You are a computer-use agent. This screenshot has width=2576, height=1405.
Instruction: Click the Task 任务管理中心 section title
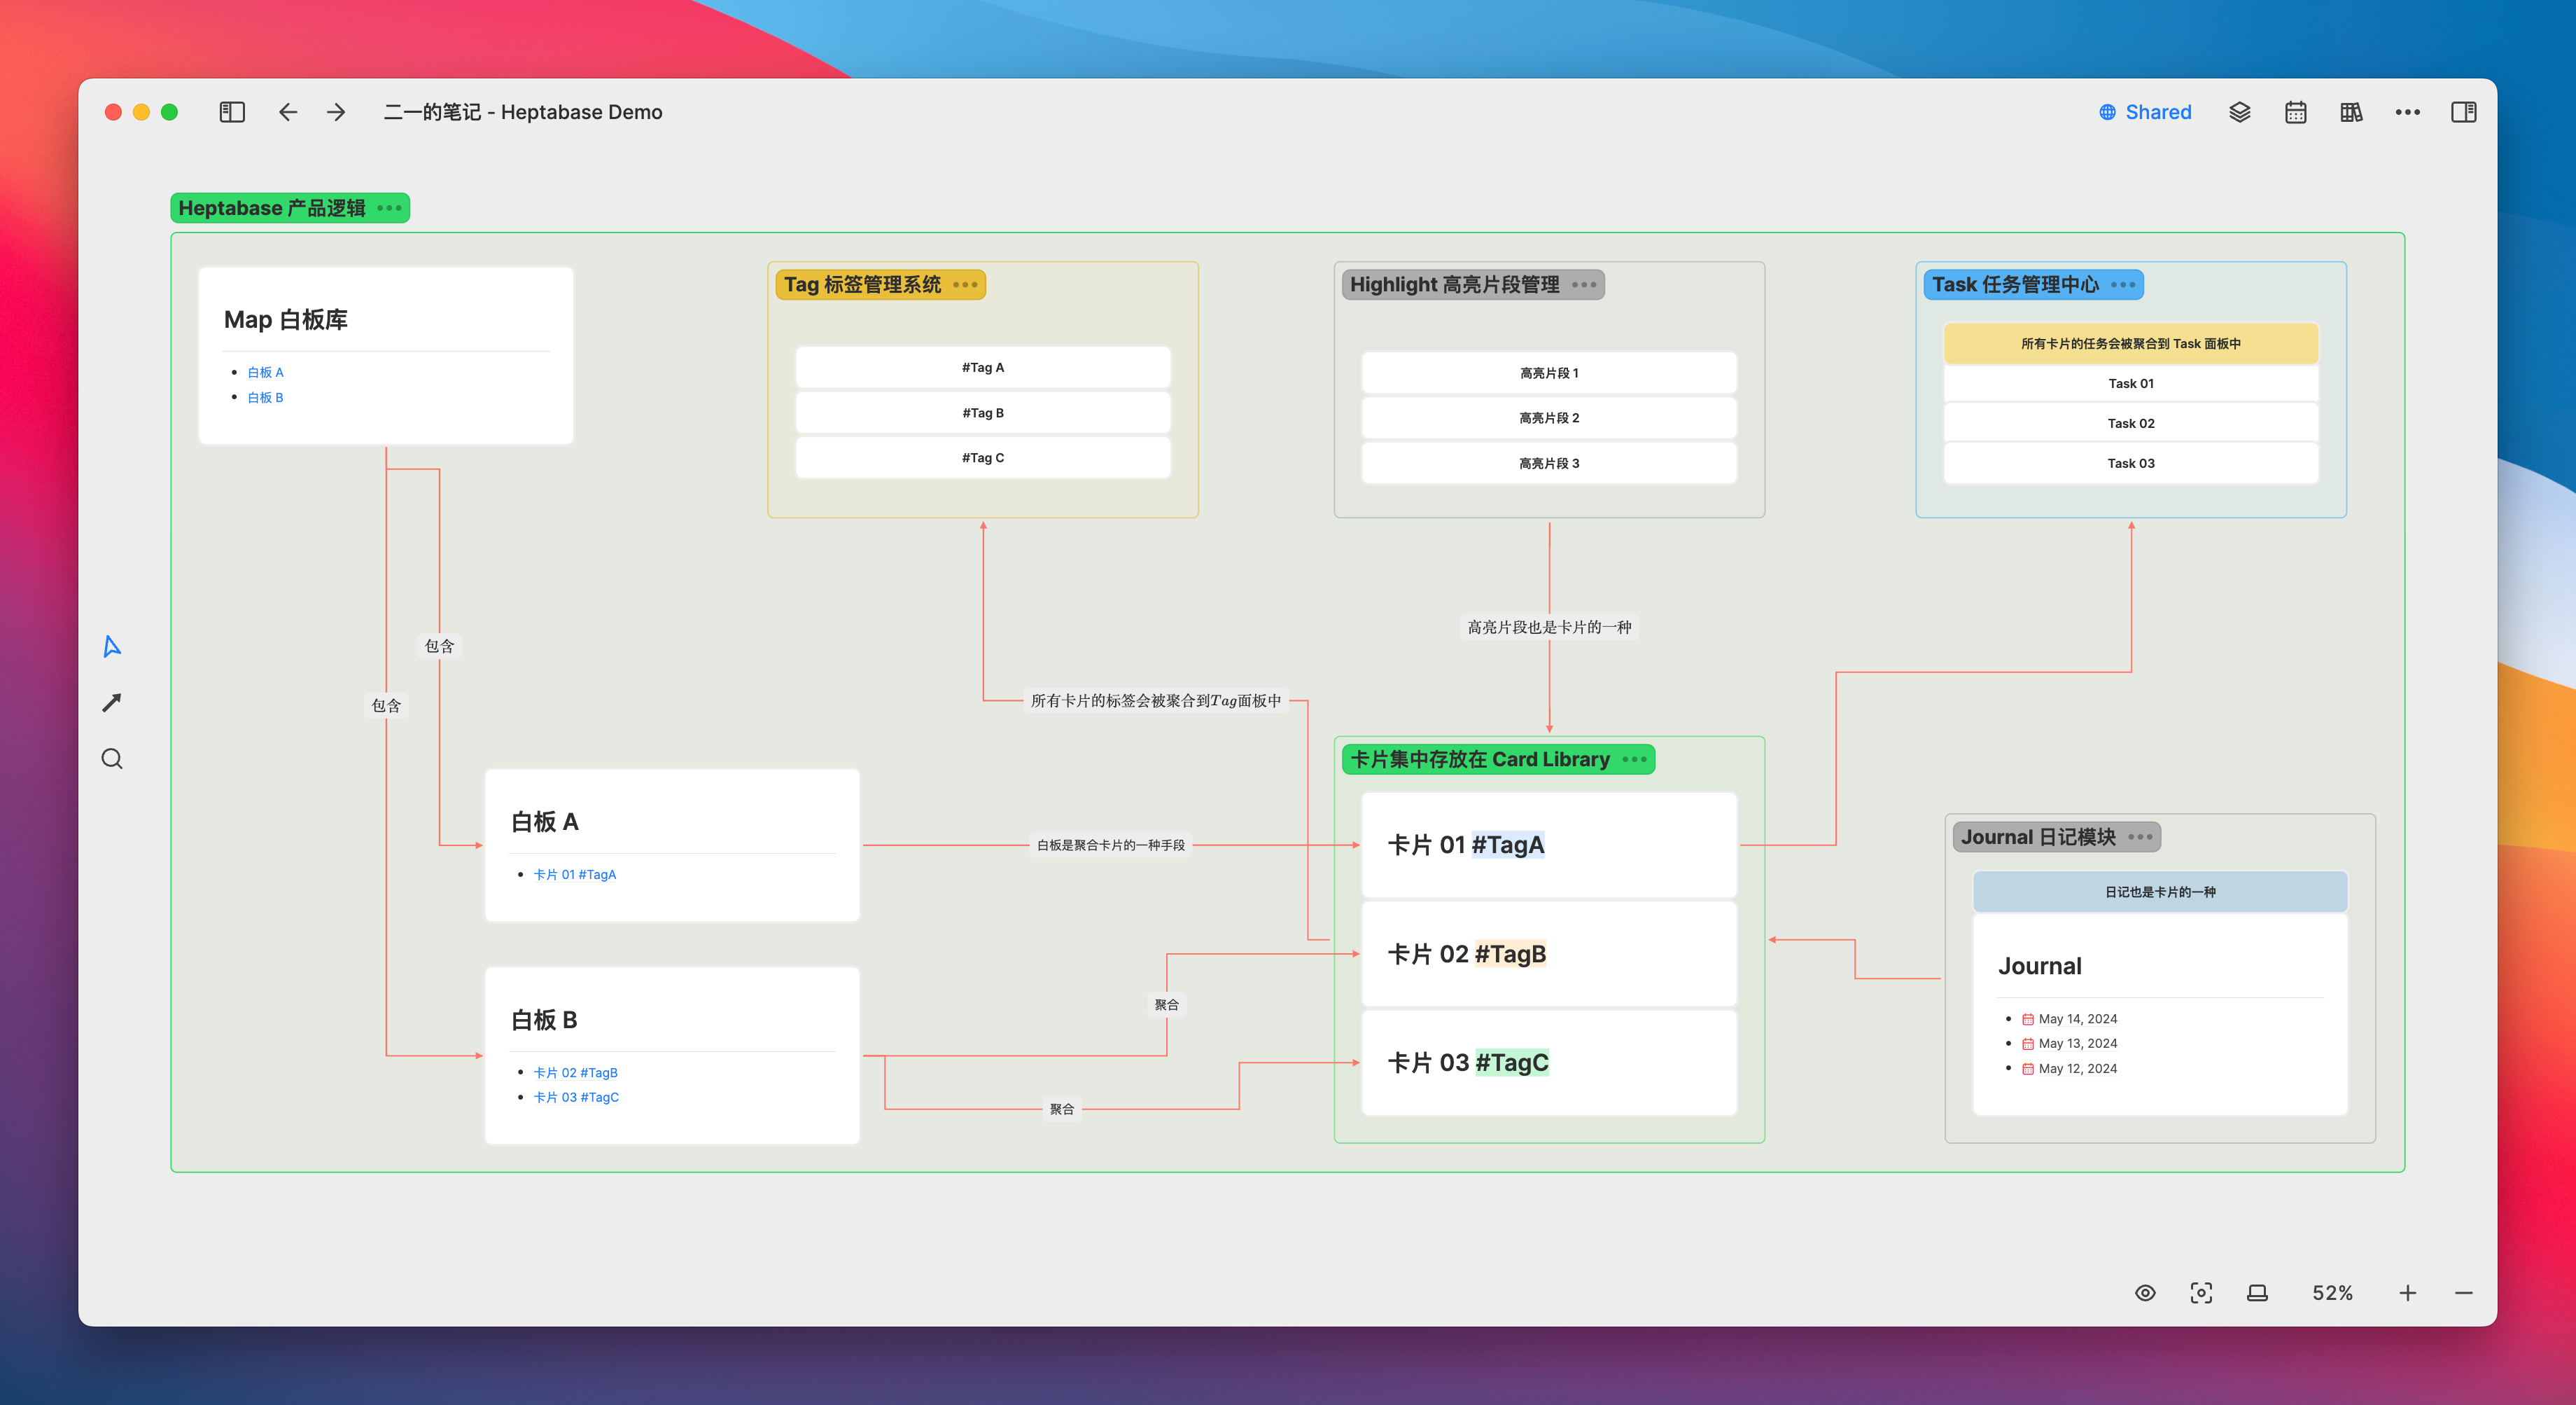2016,285
